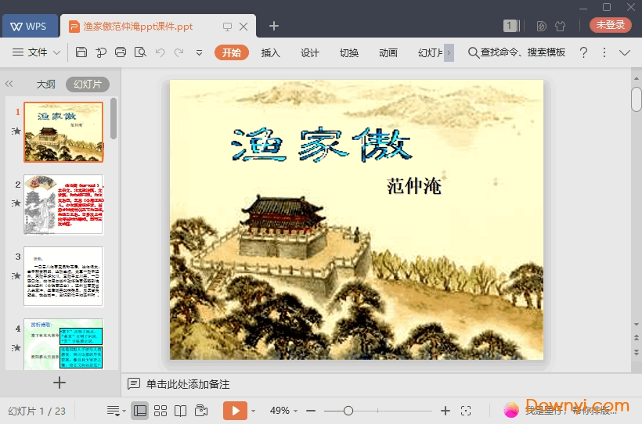Enable normal view mode button
Viewport: 642px width, 424px height.
point(140,411)
